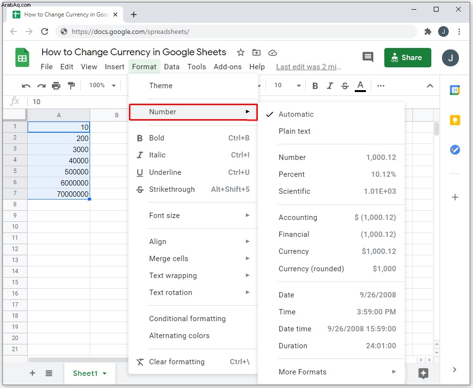This screenshot has height=388, width=473.
Task: Click Theme in Format menu
Action: [193, 86]
